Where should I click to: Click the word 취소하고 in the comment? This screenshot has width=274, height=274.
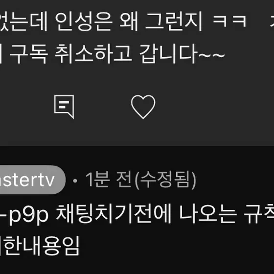click(93, 54)
